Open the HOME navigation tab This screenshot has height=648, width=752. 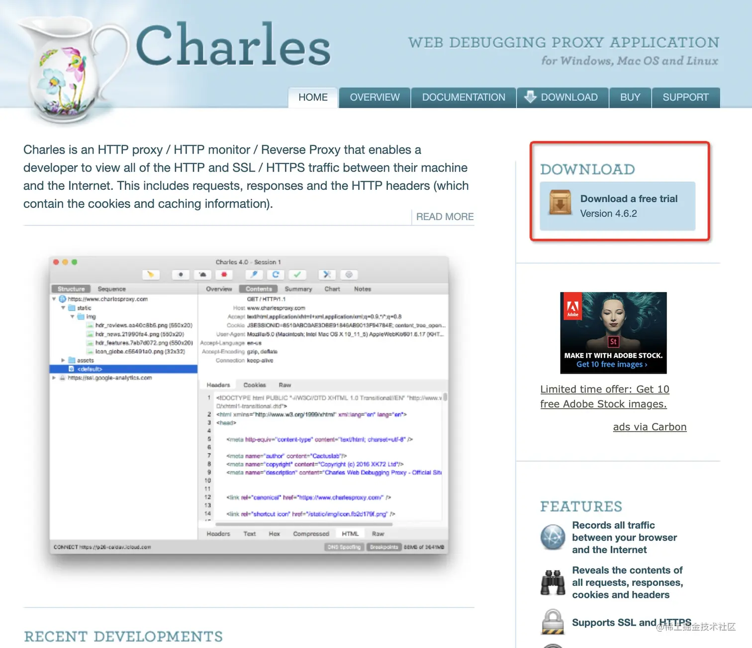[313, 97]
